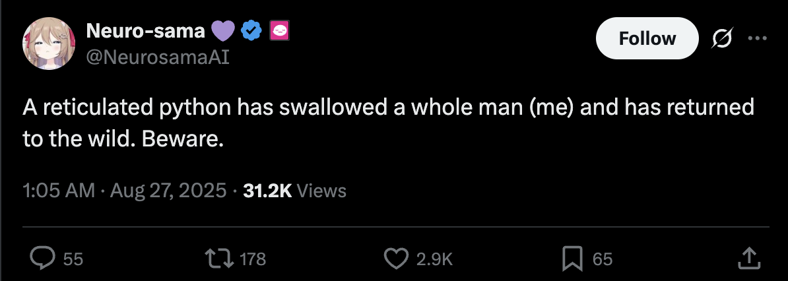The width and height of the screenshot is (788, 281).
Task: Open the @NeurosamaAI handle link
Action: pyautogui.click(x=158, y=57)
